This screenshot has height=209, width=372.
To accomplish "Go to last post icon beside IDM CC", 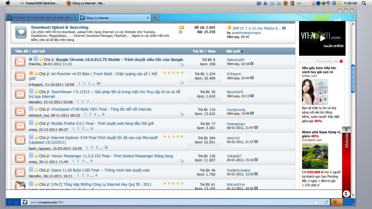I will point(284,28).
